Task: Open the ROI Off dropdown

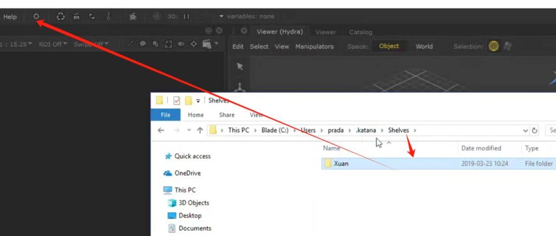Action: tap(52, 44)
